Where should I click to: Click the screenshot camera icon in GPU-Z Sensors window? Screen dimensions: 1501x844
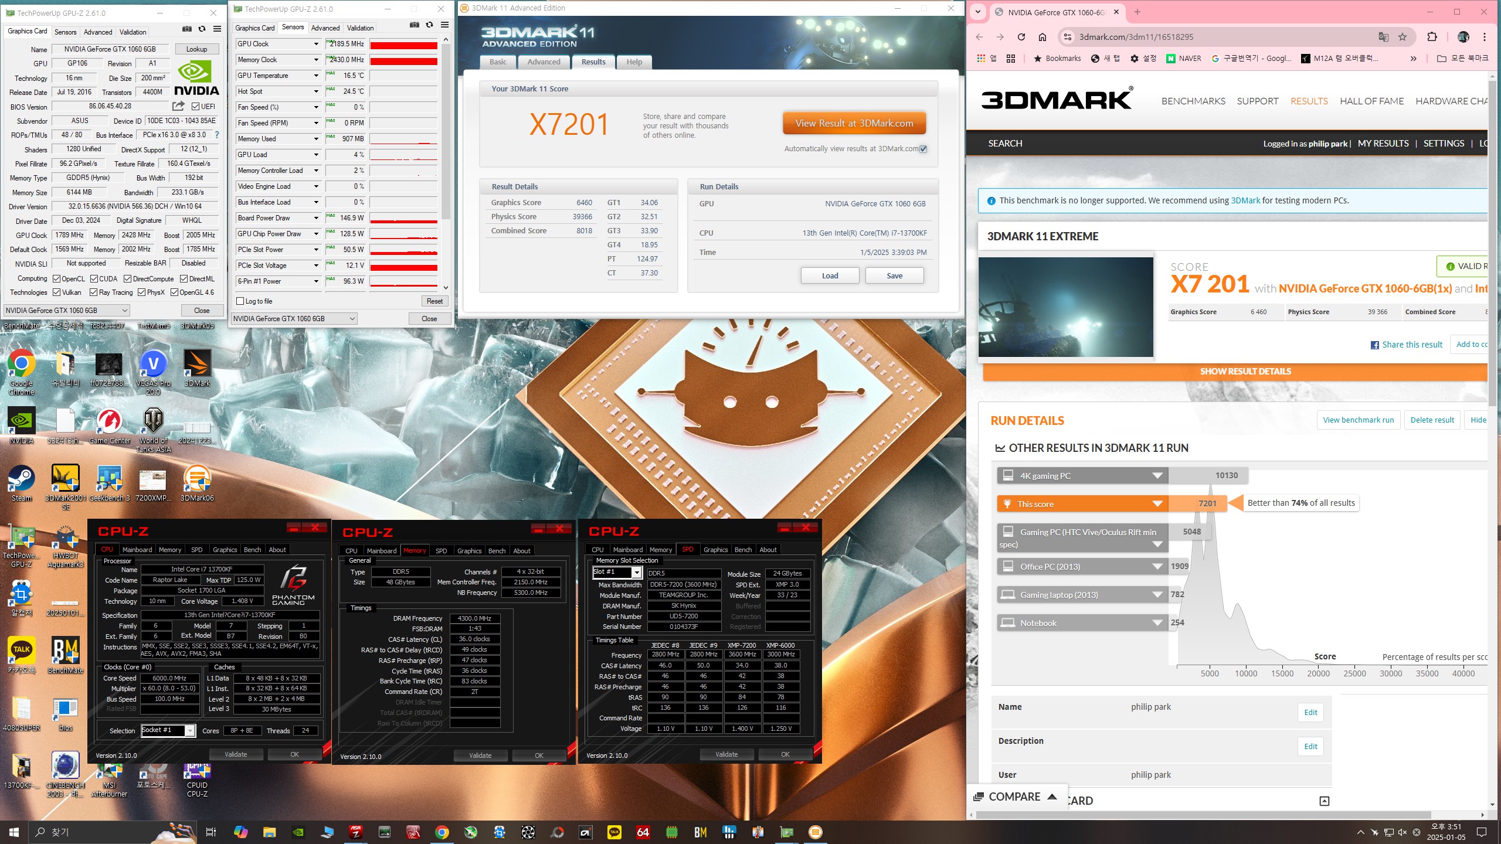pos(414,25)
